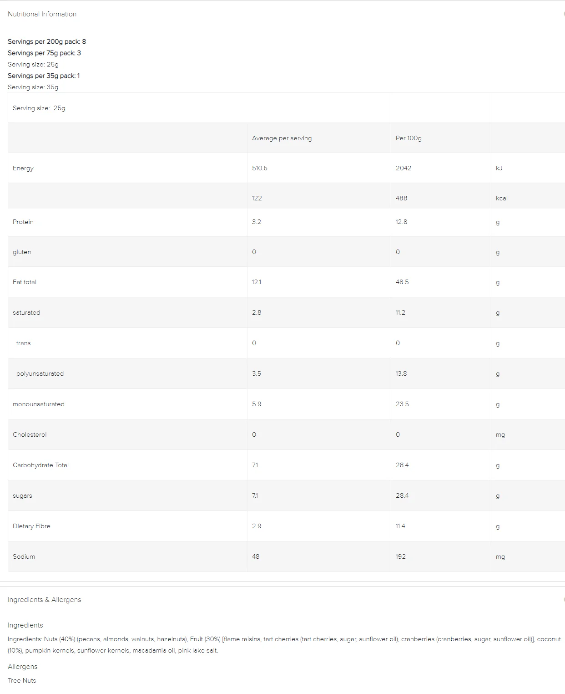Select the Servings per 200g pack line

point(47,41)
